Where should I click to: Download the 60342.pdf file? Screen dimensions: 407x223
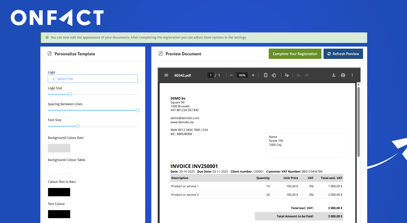(x=334, y=75)
